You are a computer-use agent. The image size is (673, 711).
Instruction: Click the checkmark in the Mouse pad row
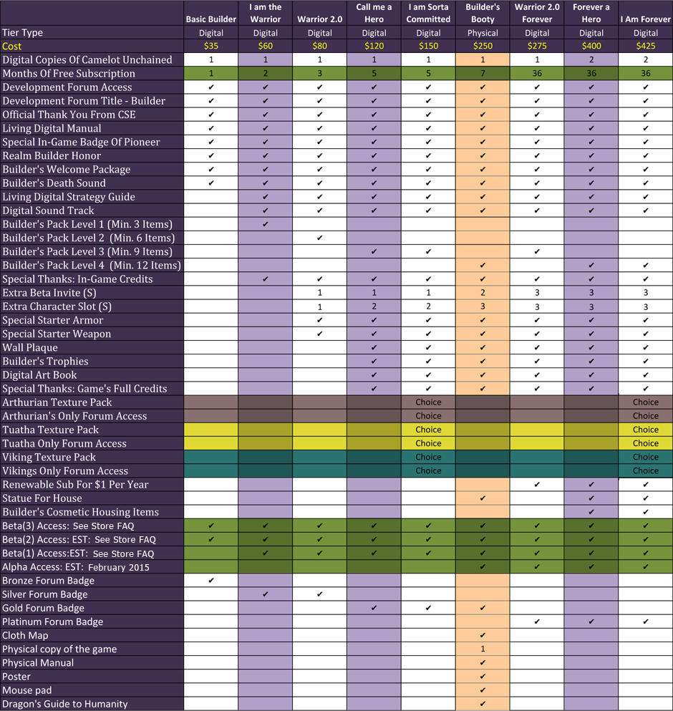click(483, 690)
